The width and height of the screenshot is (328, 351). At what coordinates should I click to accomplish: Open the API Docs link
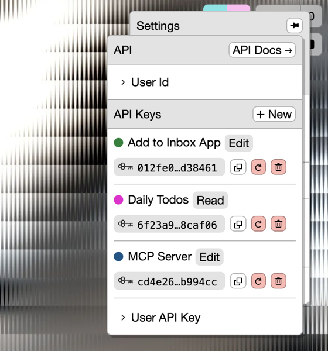point(262,50)
